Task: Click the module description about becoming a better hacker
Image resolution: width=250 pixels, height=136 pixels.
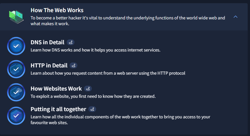Action: tap(128, 21)
